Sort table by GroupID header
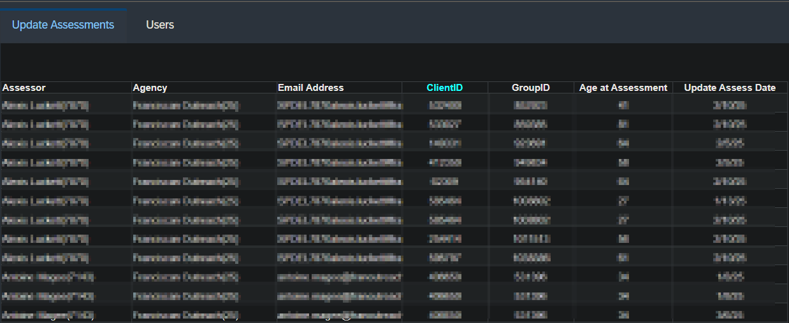This screenshot has height=323, width=789. coord(530,88)
